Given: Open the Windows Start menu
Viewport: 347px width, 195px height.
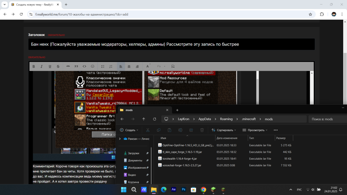Looking at the screenshot, I should [124, 189].
